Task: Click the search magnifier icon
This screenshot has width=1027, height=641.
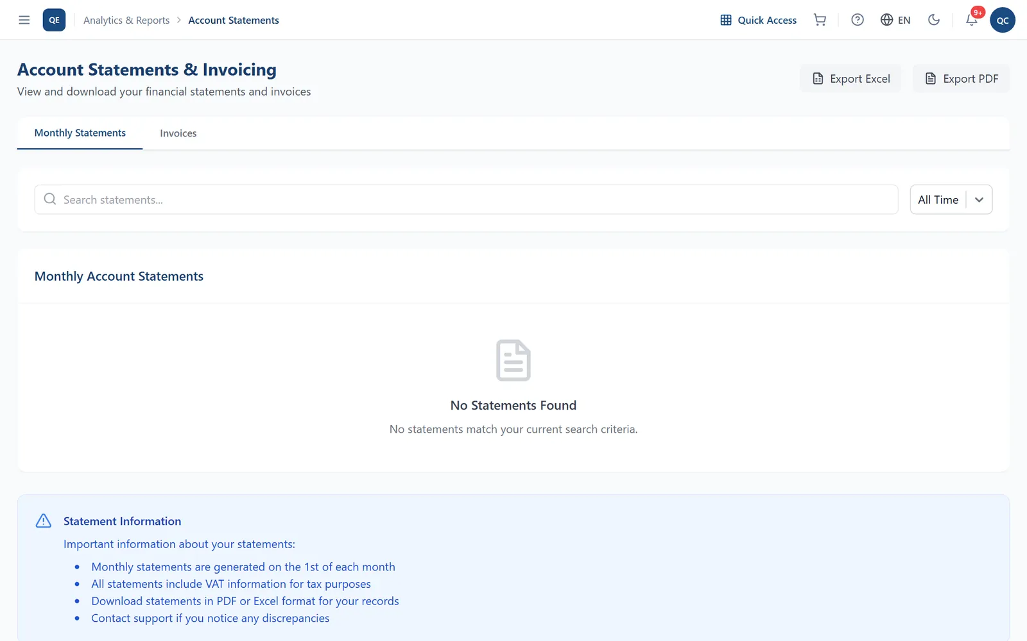Action: [50, 199]
